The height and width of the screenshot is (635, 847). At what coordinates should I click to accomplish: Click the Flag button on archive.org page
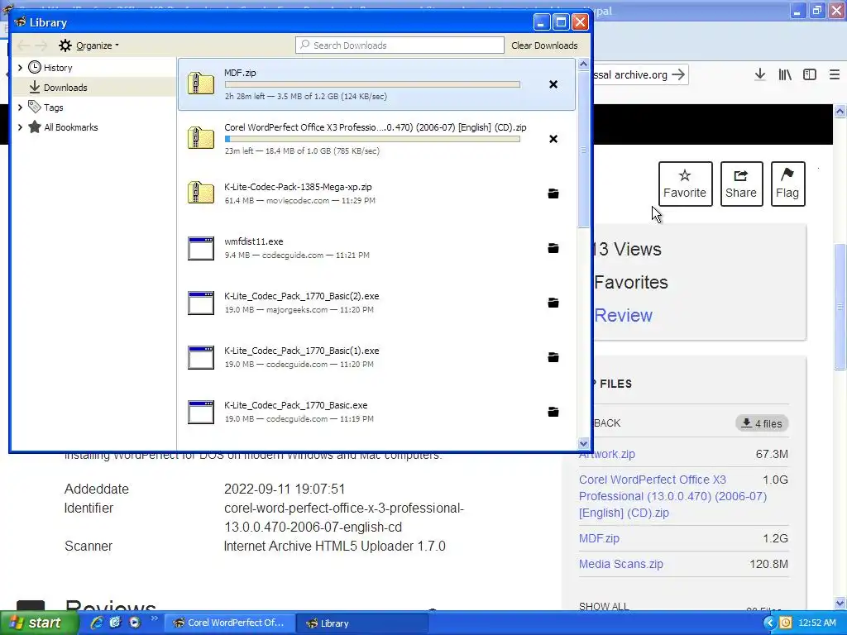787,184
